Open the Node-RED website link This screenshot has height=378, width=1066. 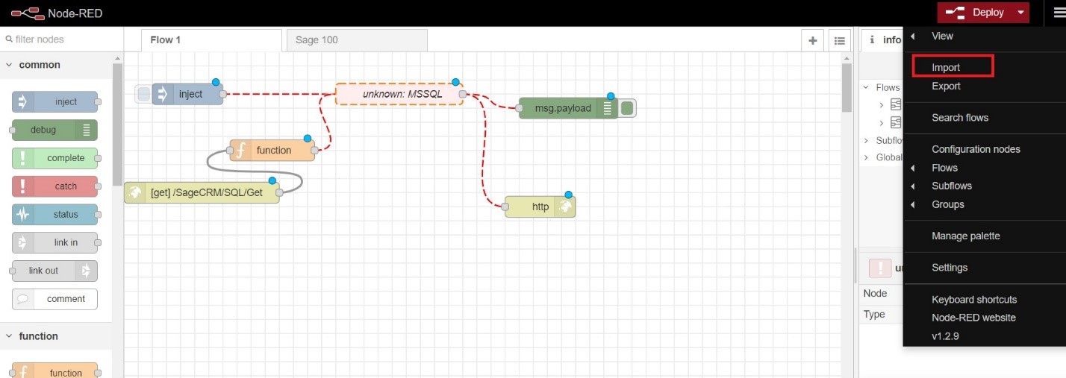[x=973, y=318]
